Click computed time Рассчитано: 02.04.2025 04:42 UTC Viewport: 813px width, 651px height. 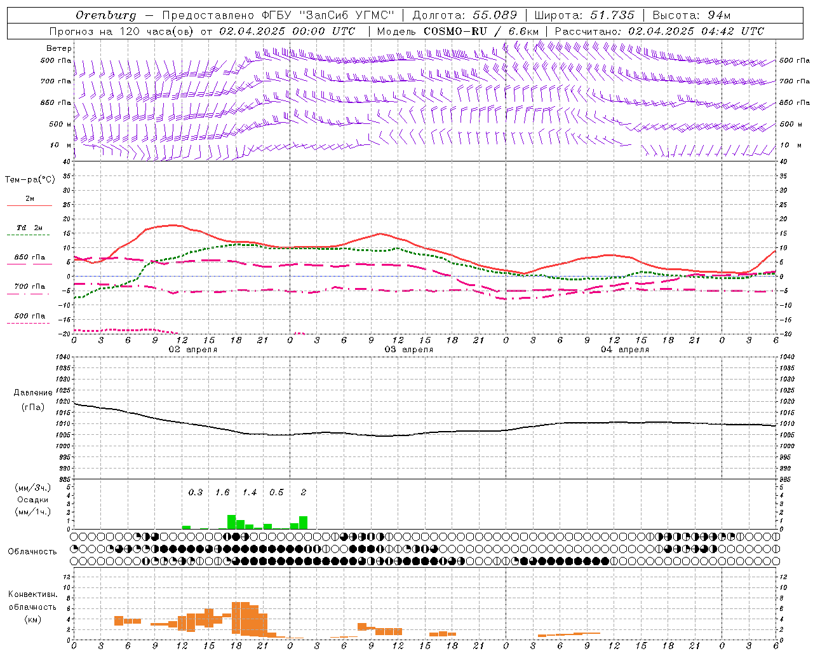click(659, 31)
